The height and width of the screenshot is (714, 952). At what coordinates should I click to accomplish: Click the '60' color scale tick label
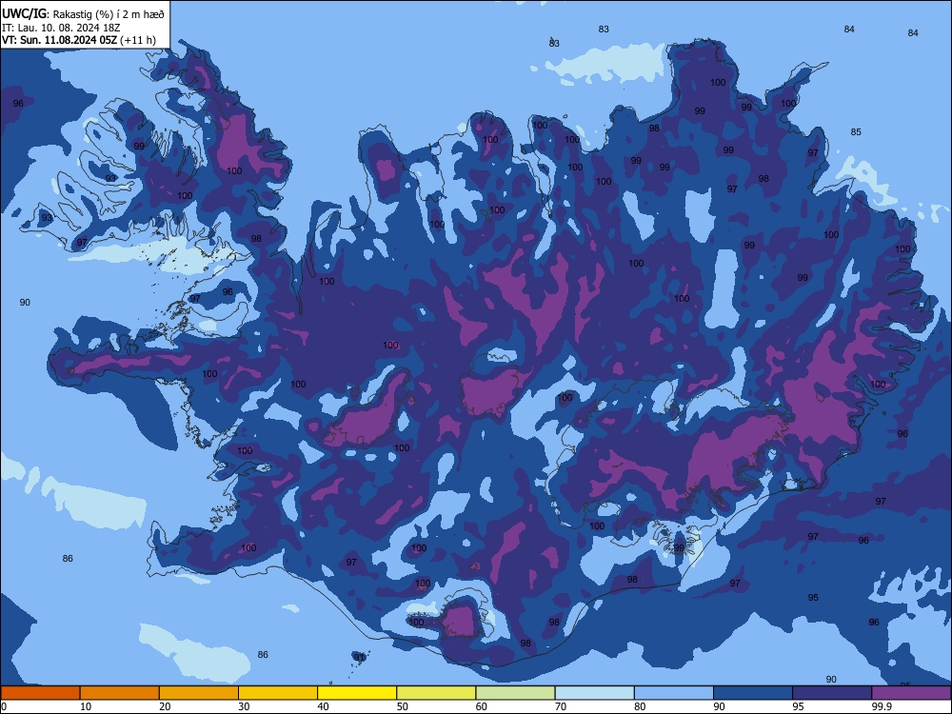point(482,706)
